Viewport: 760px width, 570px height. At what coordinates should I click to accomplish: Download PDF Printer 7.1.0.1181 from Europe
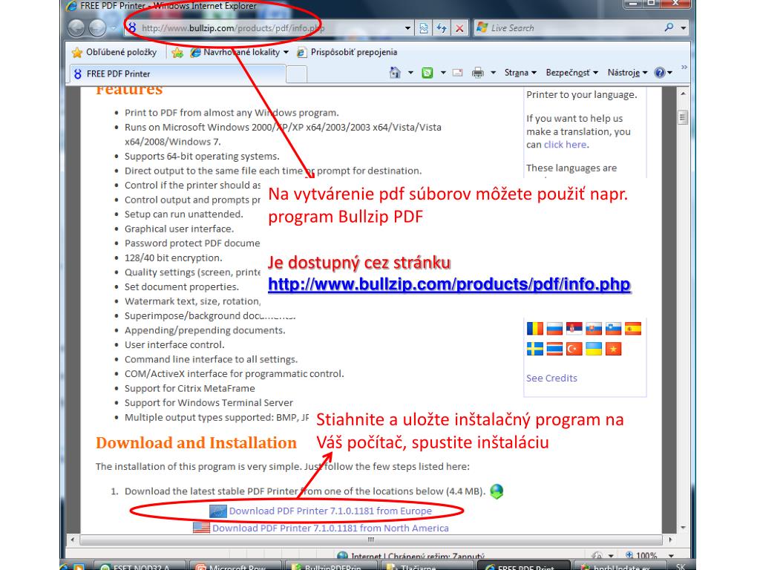(x=330, y=511)
